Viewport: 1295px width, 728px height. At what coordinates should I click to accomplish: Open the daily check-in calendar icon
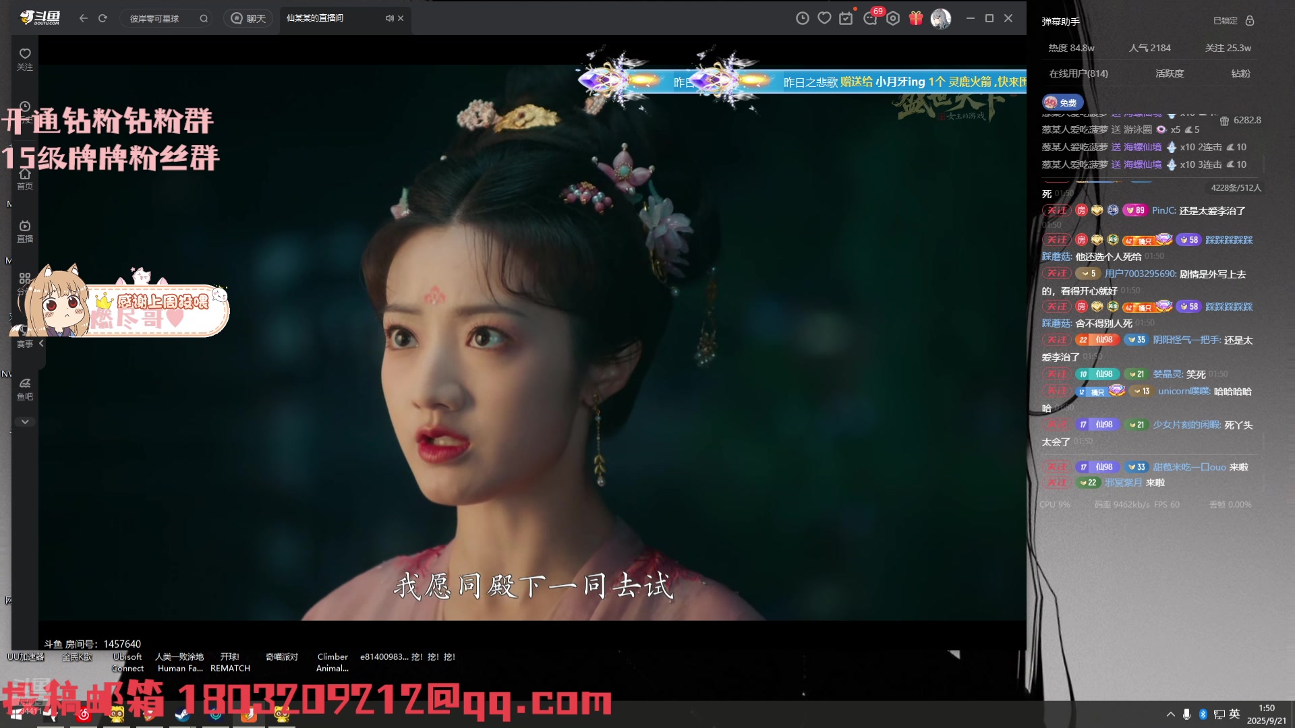click(x=846, y=18)
